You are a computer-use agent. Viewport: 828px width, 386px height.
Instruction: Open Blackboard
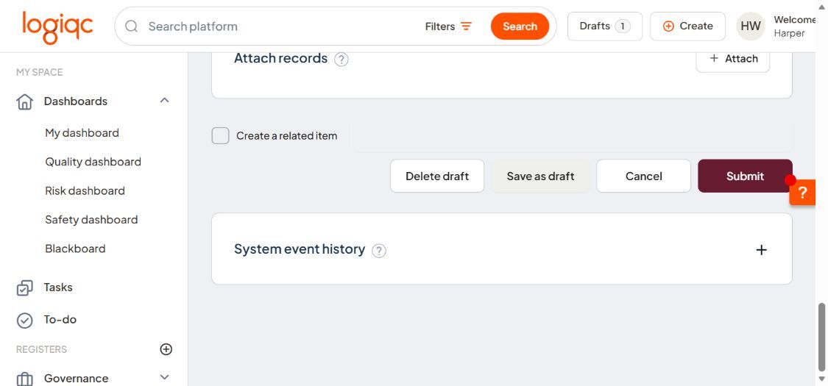coord(75,249)
